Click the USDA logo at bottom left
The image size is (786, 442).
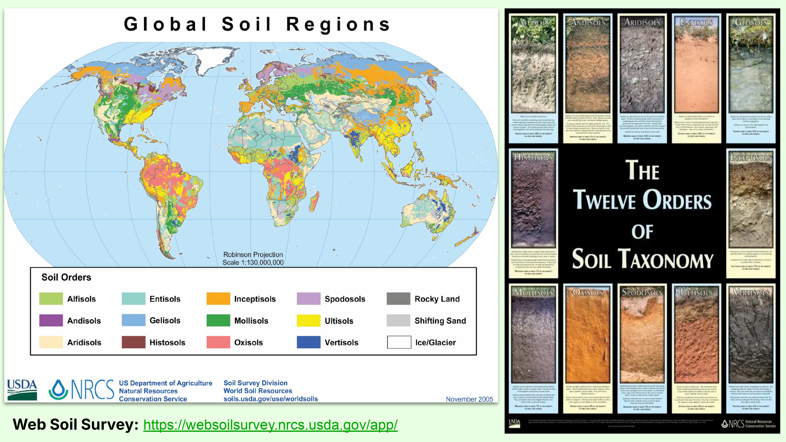click(22, 390)
